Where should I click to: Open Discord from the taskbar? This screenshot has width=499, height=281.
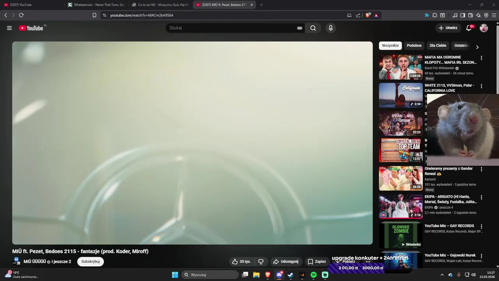pos(279,275)
